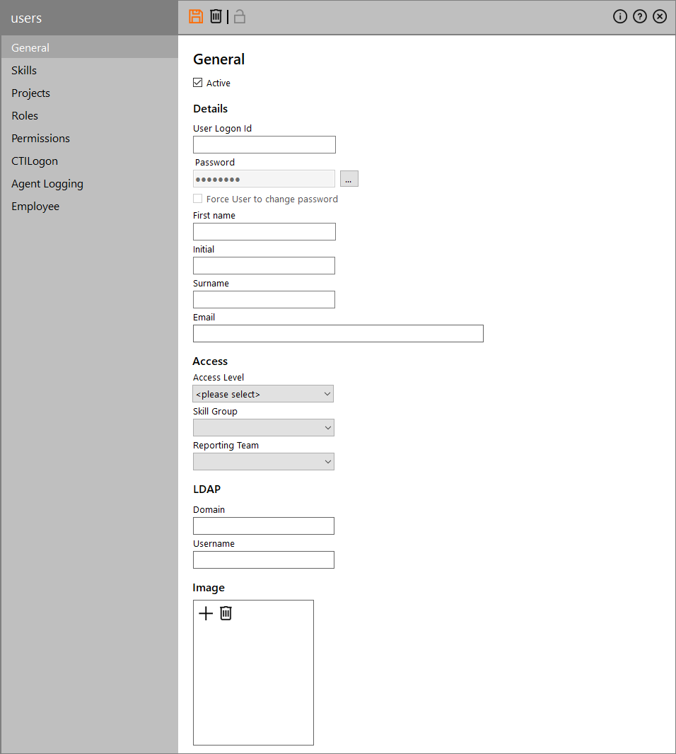The image size is (676, 754).
Task: Uncheck the Active checkbox
Action: [197, 83]
